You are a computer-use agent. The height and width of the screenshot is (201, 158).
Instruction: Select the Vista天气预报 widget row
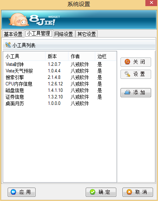[60, 71]
